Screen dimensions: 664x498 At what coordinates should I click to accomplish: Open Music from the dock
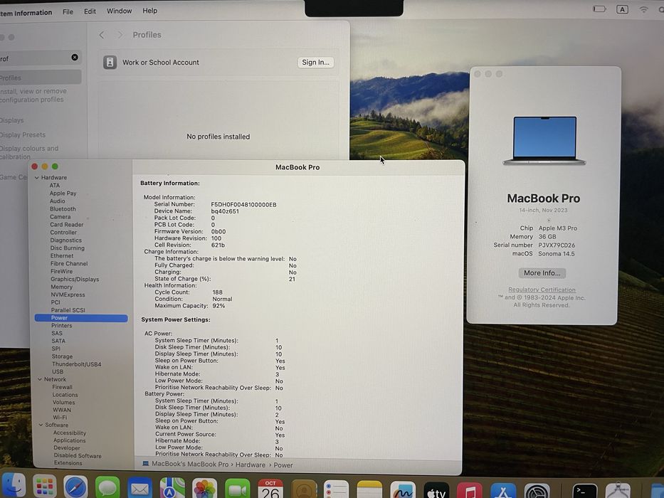coord(469,491)
